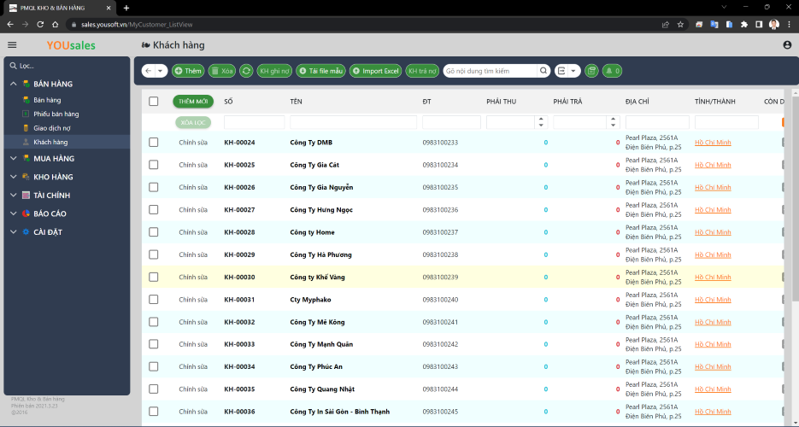Click Chỉnh sửa for KH-00024

[193, 143]
